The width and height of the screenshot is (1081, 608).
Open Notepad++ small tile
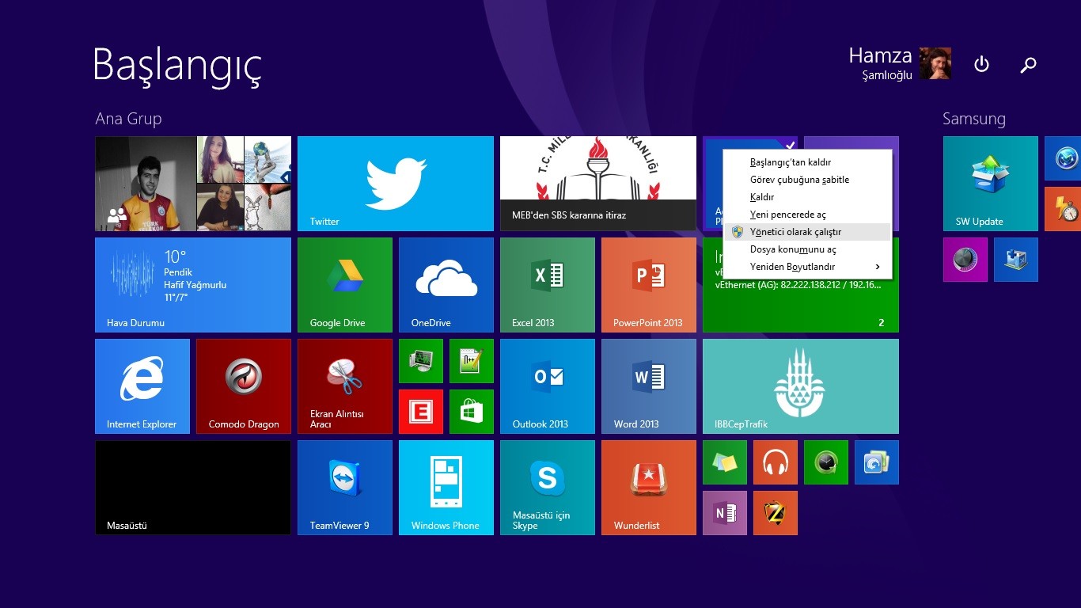click(x=471, y=361)
